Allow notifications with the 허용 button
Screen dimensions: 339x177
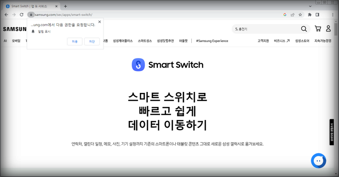(x=75, y=42)
